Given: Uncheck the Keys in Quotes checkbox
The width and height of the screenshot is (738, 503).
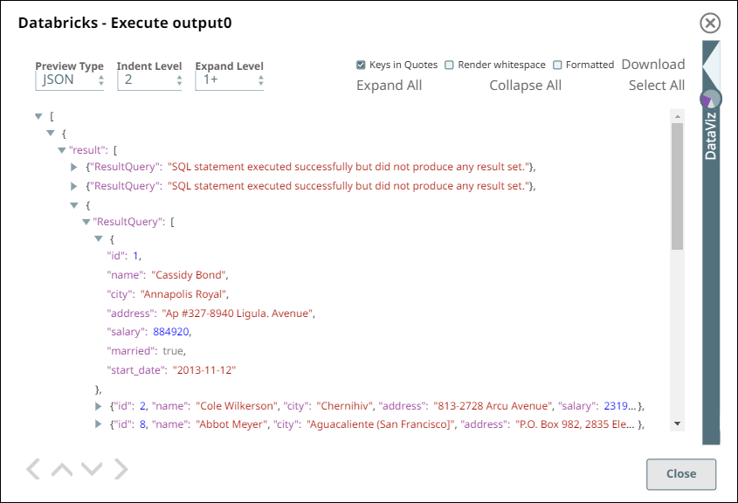Looking at the screenshot, I should 361,65.
